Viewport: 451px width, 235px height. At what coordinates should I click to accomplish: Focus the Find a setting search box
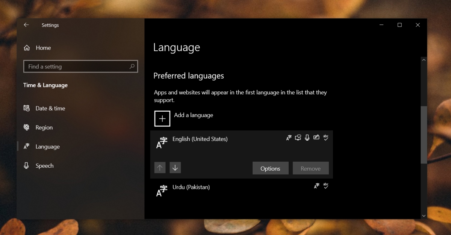click(x=80, y=67)
